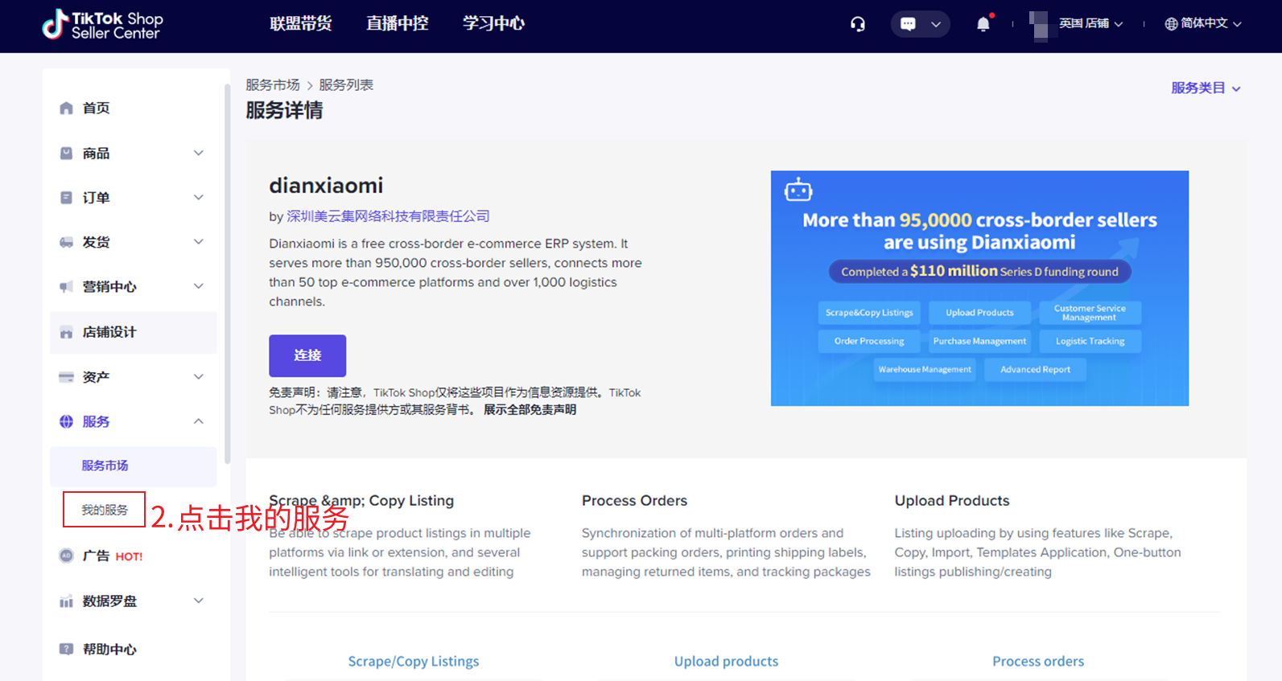Image resolution: width=1282 pixels, height=681 pixels.
Task: Collapse the 服务 menu chevron
Action: 198,421
